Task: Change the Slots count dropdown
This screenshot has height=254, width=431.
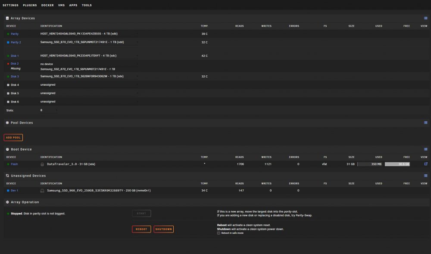Action: coord(49,110)
